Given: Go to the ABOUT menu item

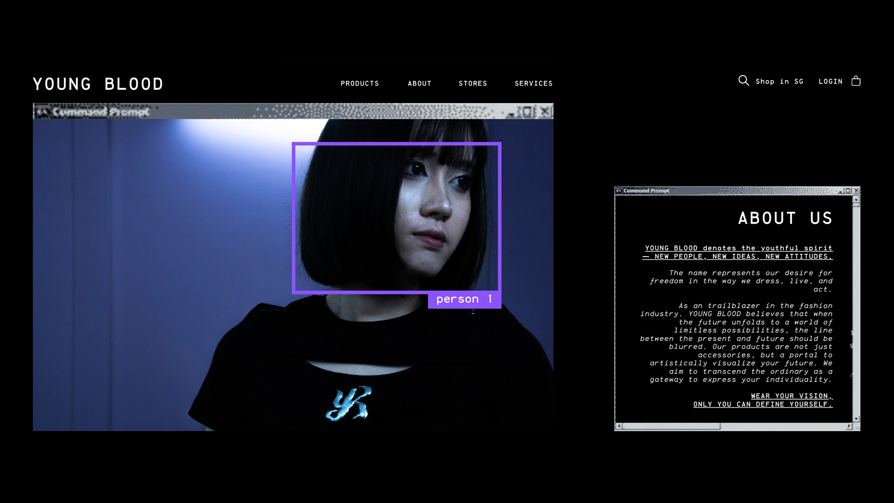Looking at the screenshot, I should 420,83.
